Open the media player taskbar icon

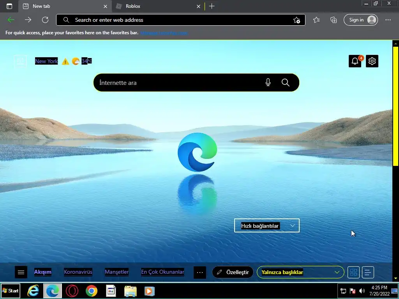coord(150,291)
